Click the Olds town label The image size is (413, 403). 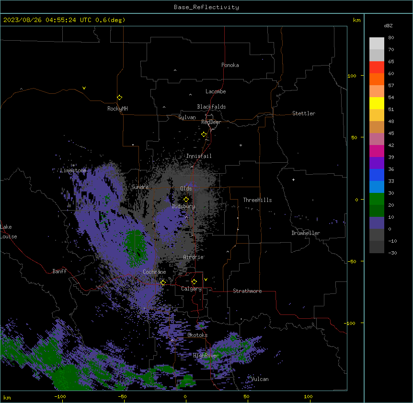coord(186,189)
